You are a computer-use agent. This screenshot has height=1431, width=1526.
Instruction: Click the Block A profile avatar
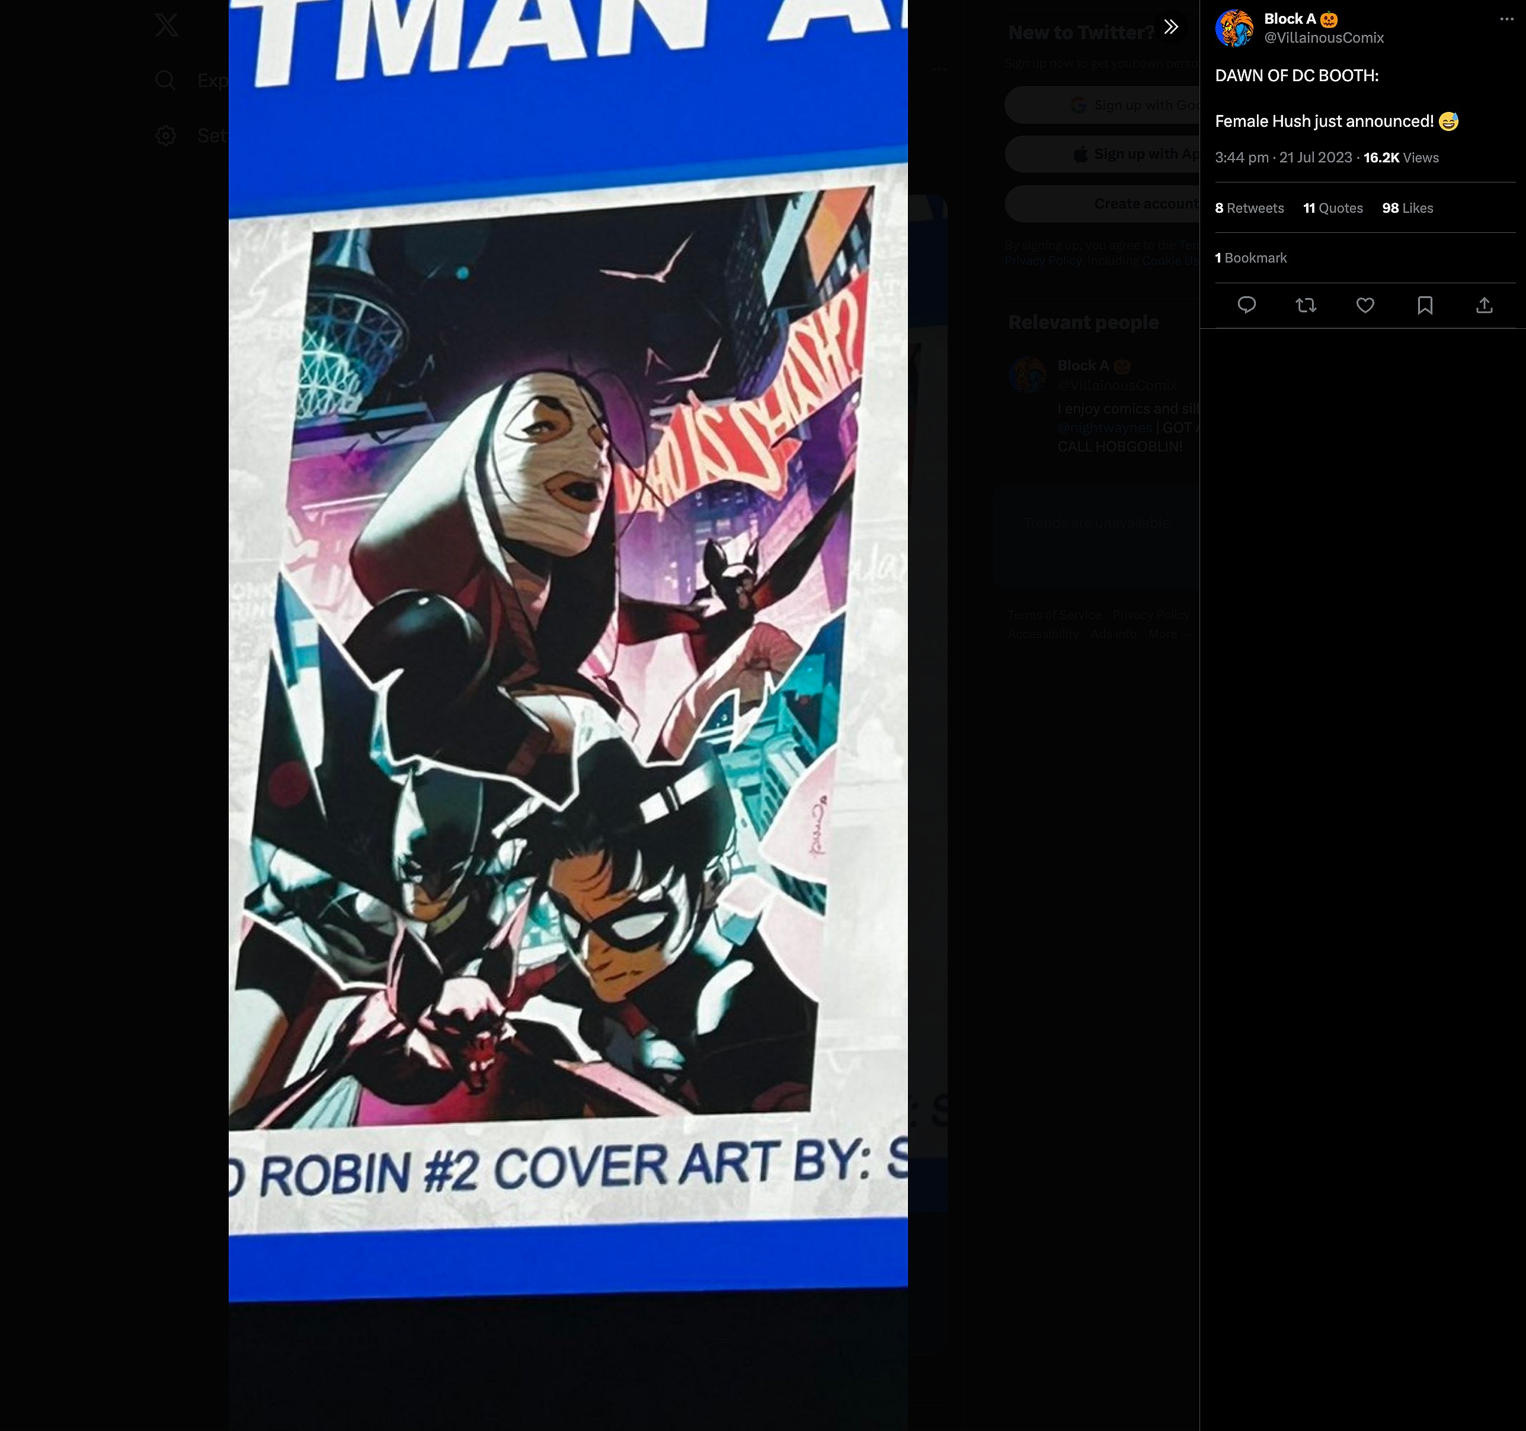pos(1234,28)
